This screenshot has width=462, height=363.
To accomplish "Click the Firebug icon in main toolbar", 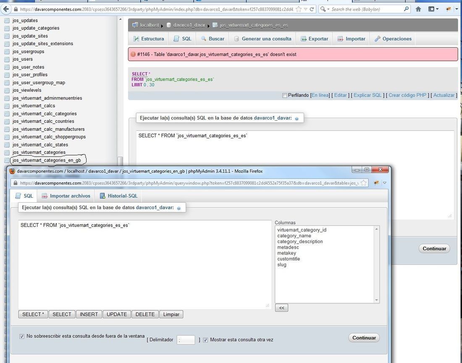I will 449,9.
